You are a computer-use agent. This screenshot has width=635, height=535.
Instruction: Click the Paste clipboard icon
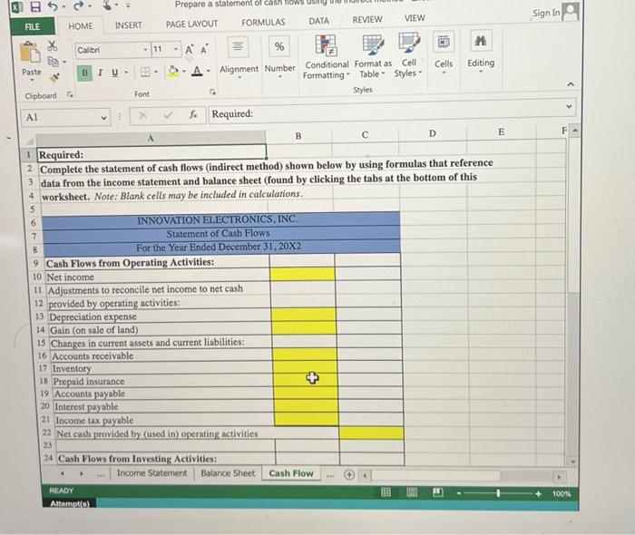(30, 52)
